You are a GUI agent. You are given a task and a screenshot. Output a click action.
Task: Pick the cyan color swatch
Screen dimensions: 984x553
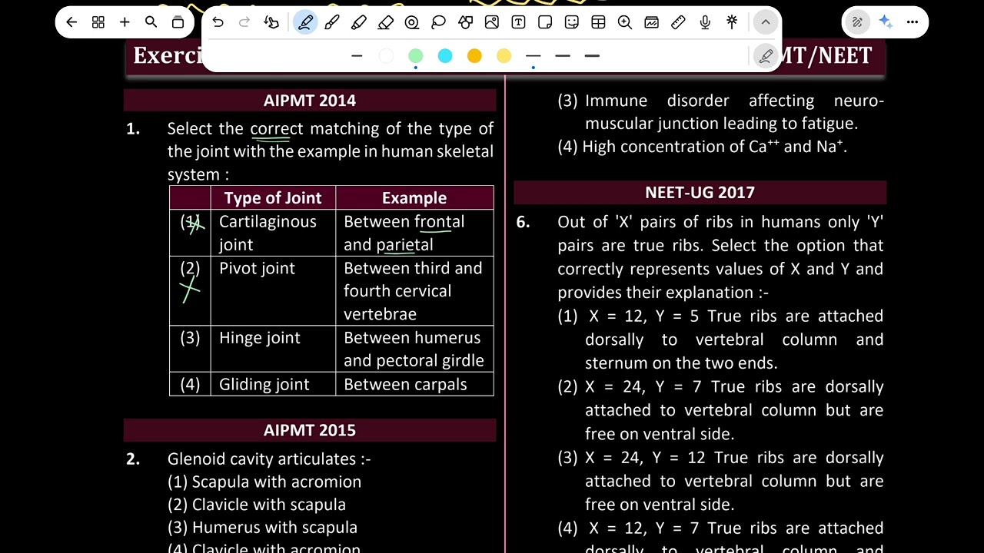coord(445,56)
